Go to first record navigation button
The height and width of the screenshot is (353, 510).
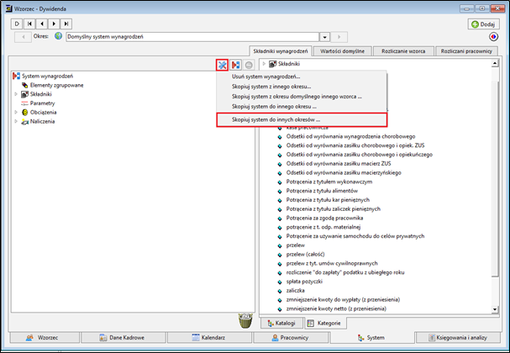(x=29, y=24)
